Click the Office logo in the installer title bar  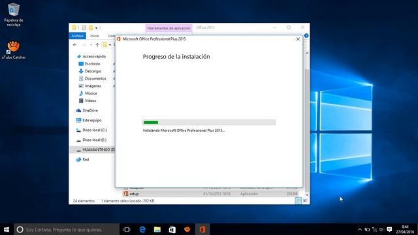point(119,39)
